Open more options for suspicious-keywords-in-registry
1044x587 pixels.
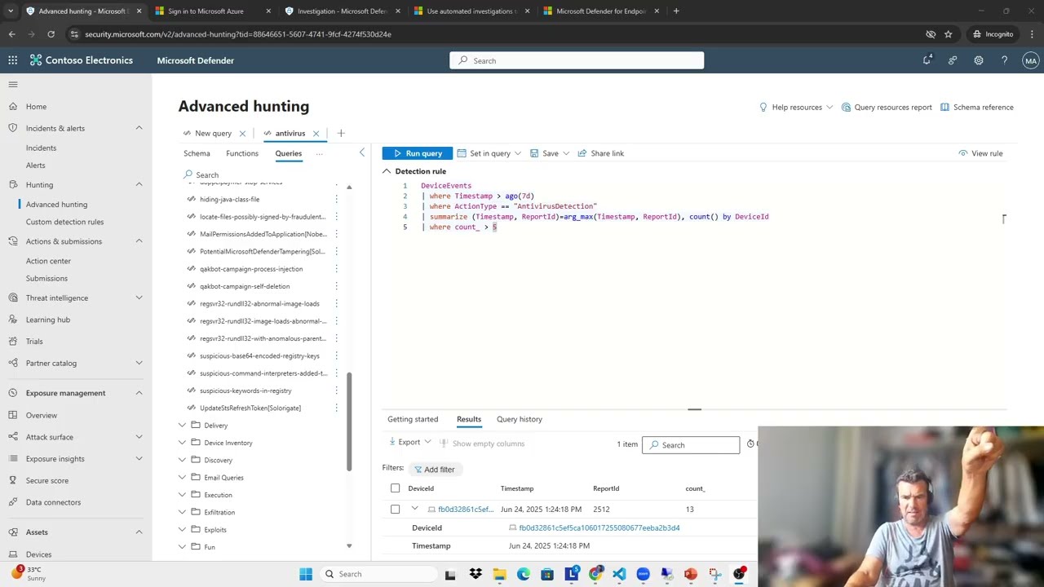[336, 391]
